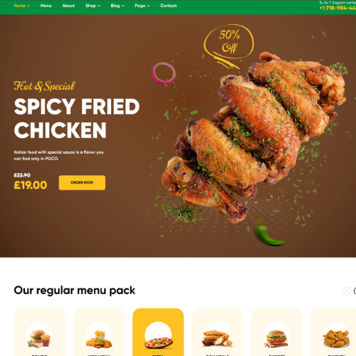Click the Spicy Fried Chicken headline
Screen dimensions: 356x356
(77, 118)
